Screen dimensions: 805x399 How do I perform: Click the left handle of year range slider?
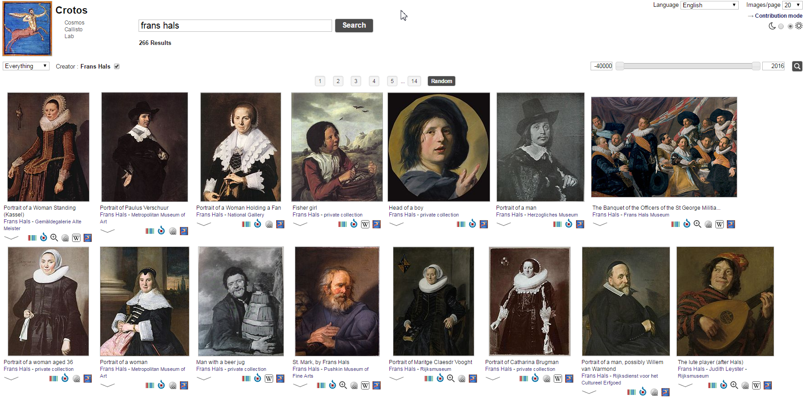pos(620,66)
